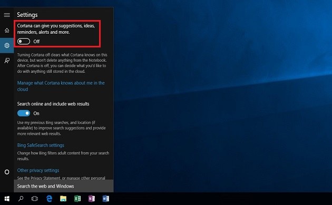Open Manage what Cortana knows link

pyautogui.click(x=61, y=86)
